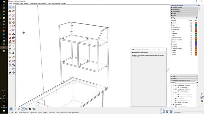Expand the Материалы panel section
The height and width of the screenshot is (114, 204).
point(184,9)
